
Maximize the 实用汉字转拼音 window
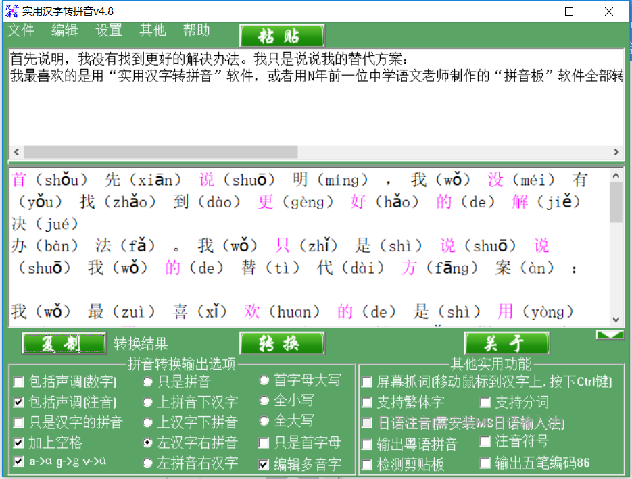(x=568, y=11)
